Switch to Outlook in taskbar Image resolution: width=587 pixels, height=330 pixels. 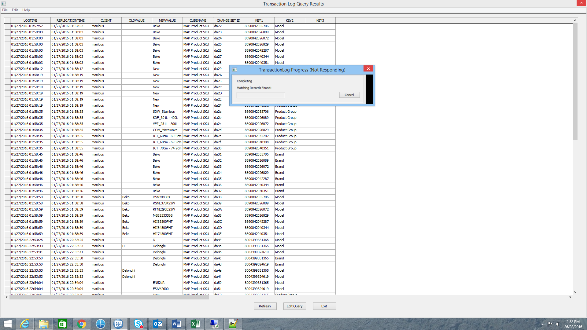click(157, 324)
